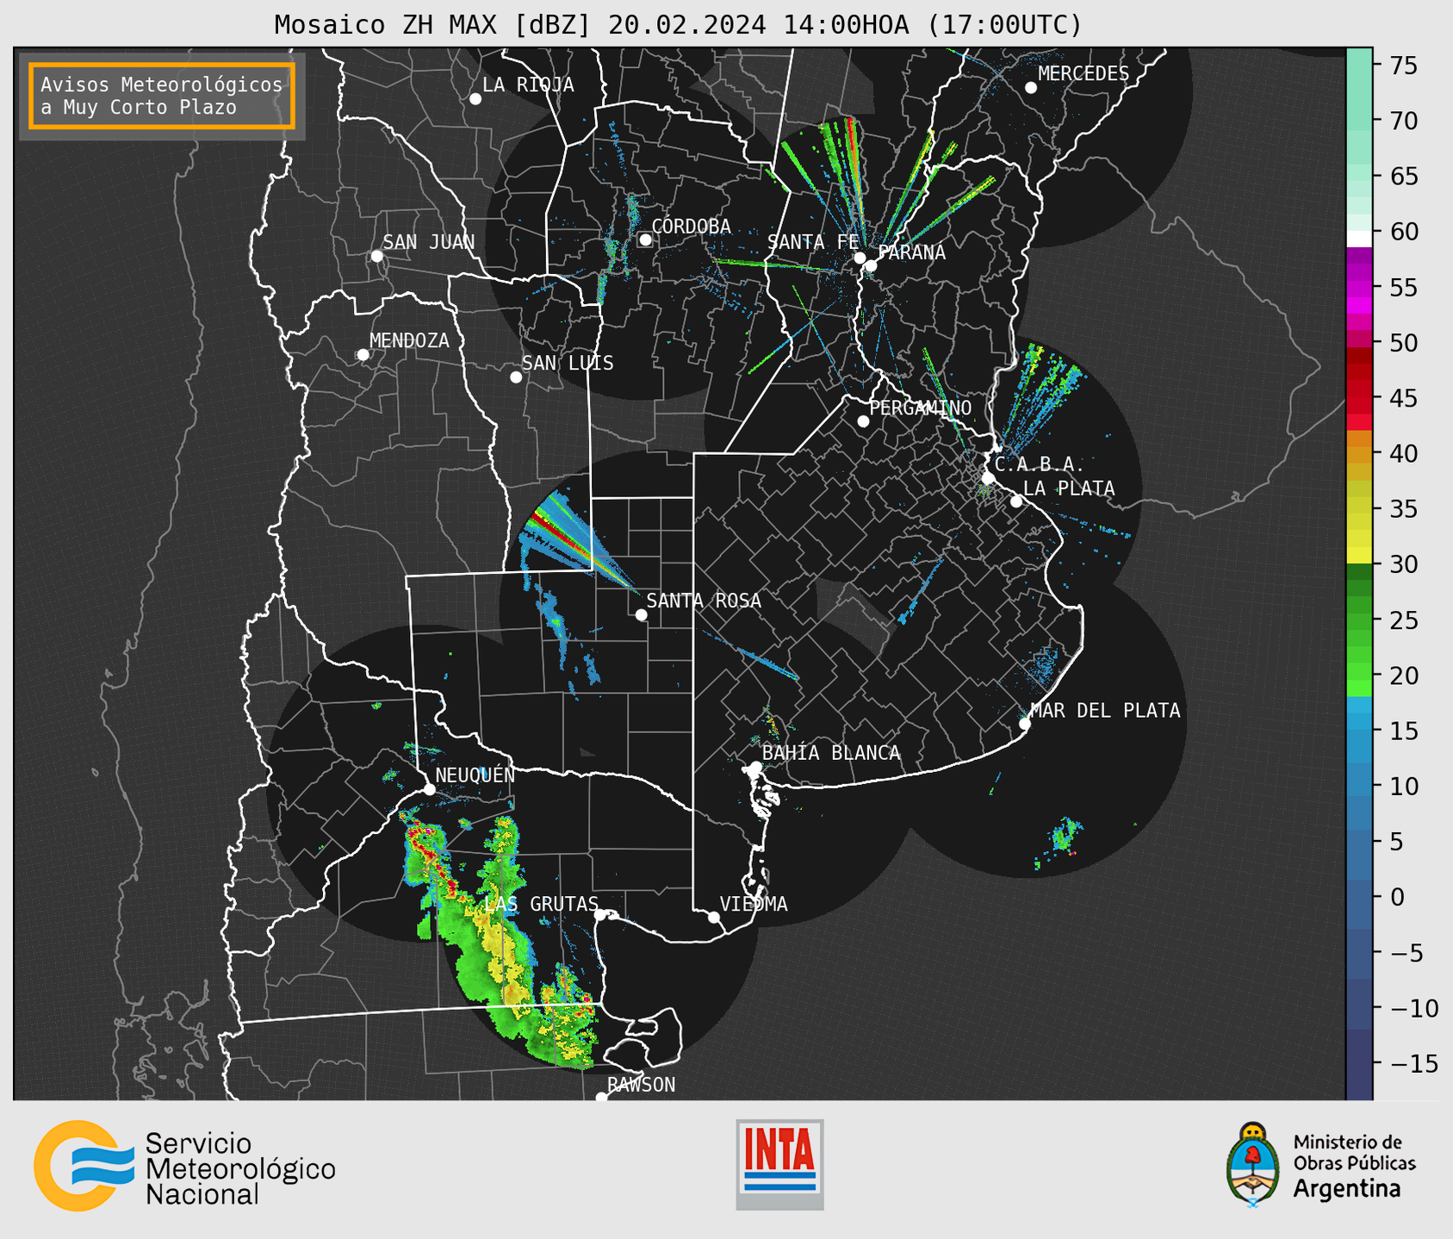Click the C.A.B.A. city marker dot
The image size is (1453, 1239).
(989, 478)
